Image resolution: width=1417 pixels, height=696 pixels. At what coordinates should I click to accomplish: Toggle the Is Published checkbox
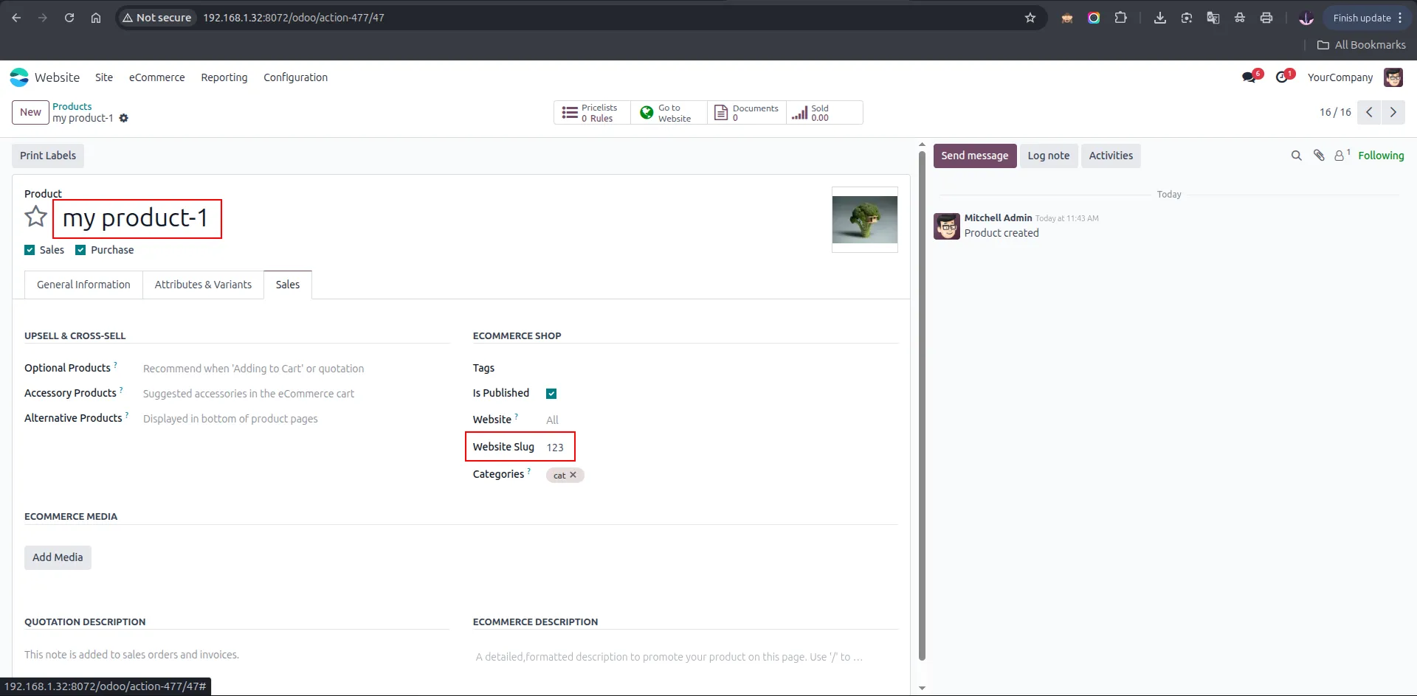[x=551, y=394]
